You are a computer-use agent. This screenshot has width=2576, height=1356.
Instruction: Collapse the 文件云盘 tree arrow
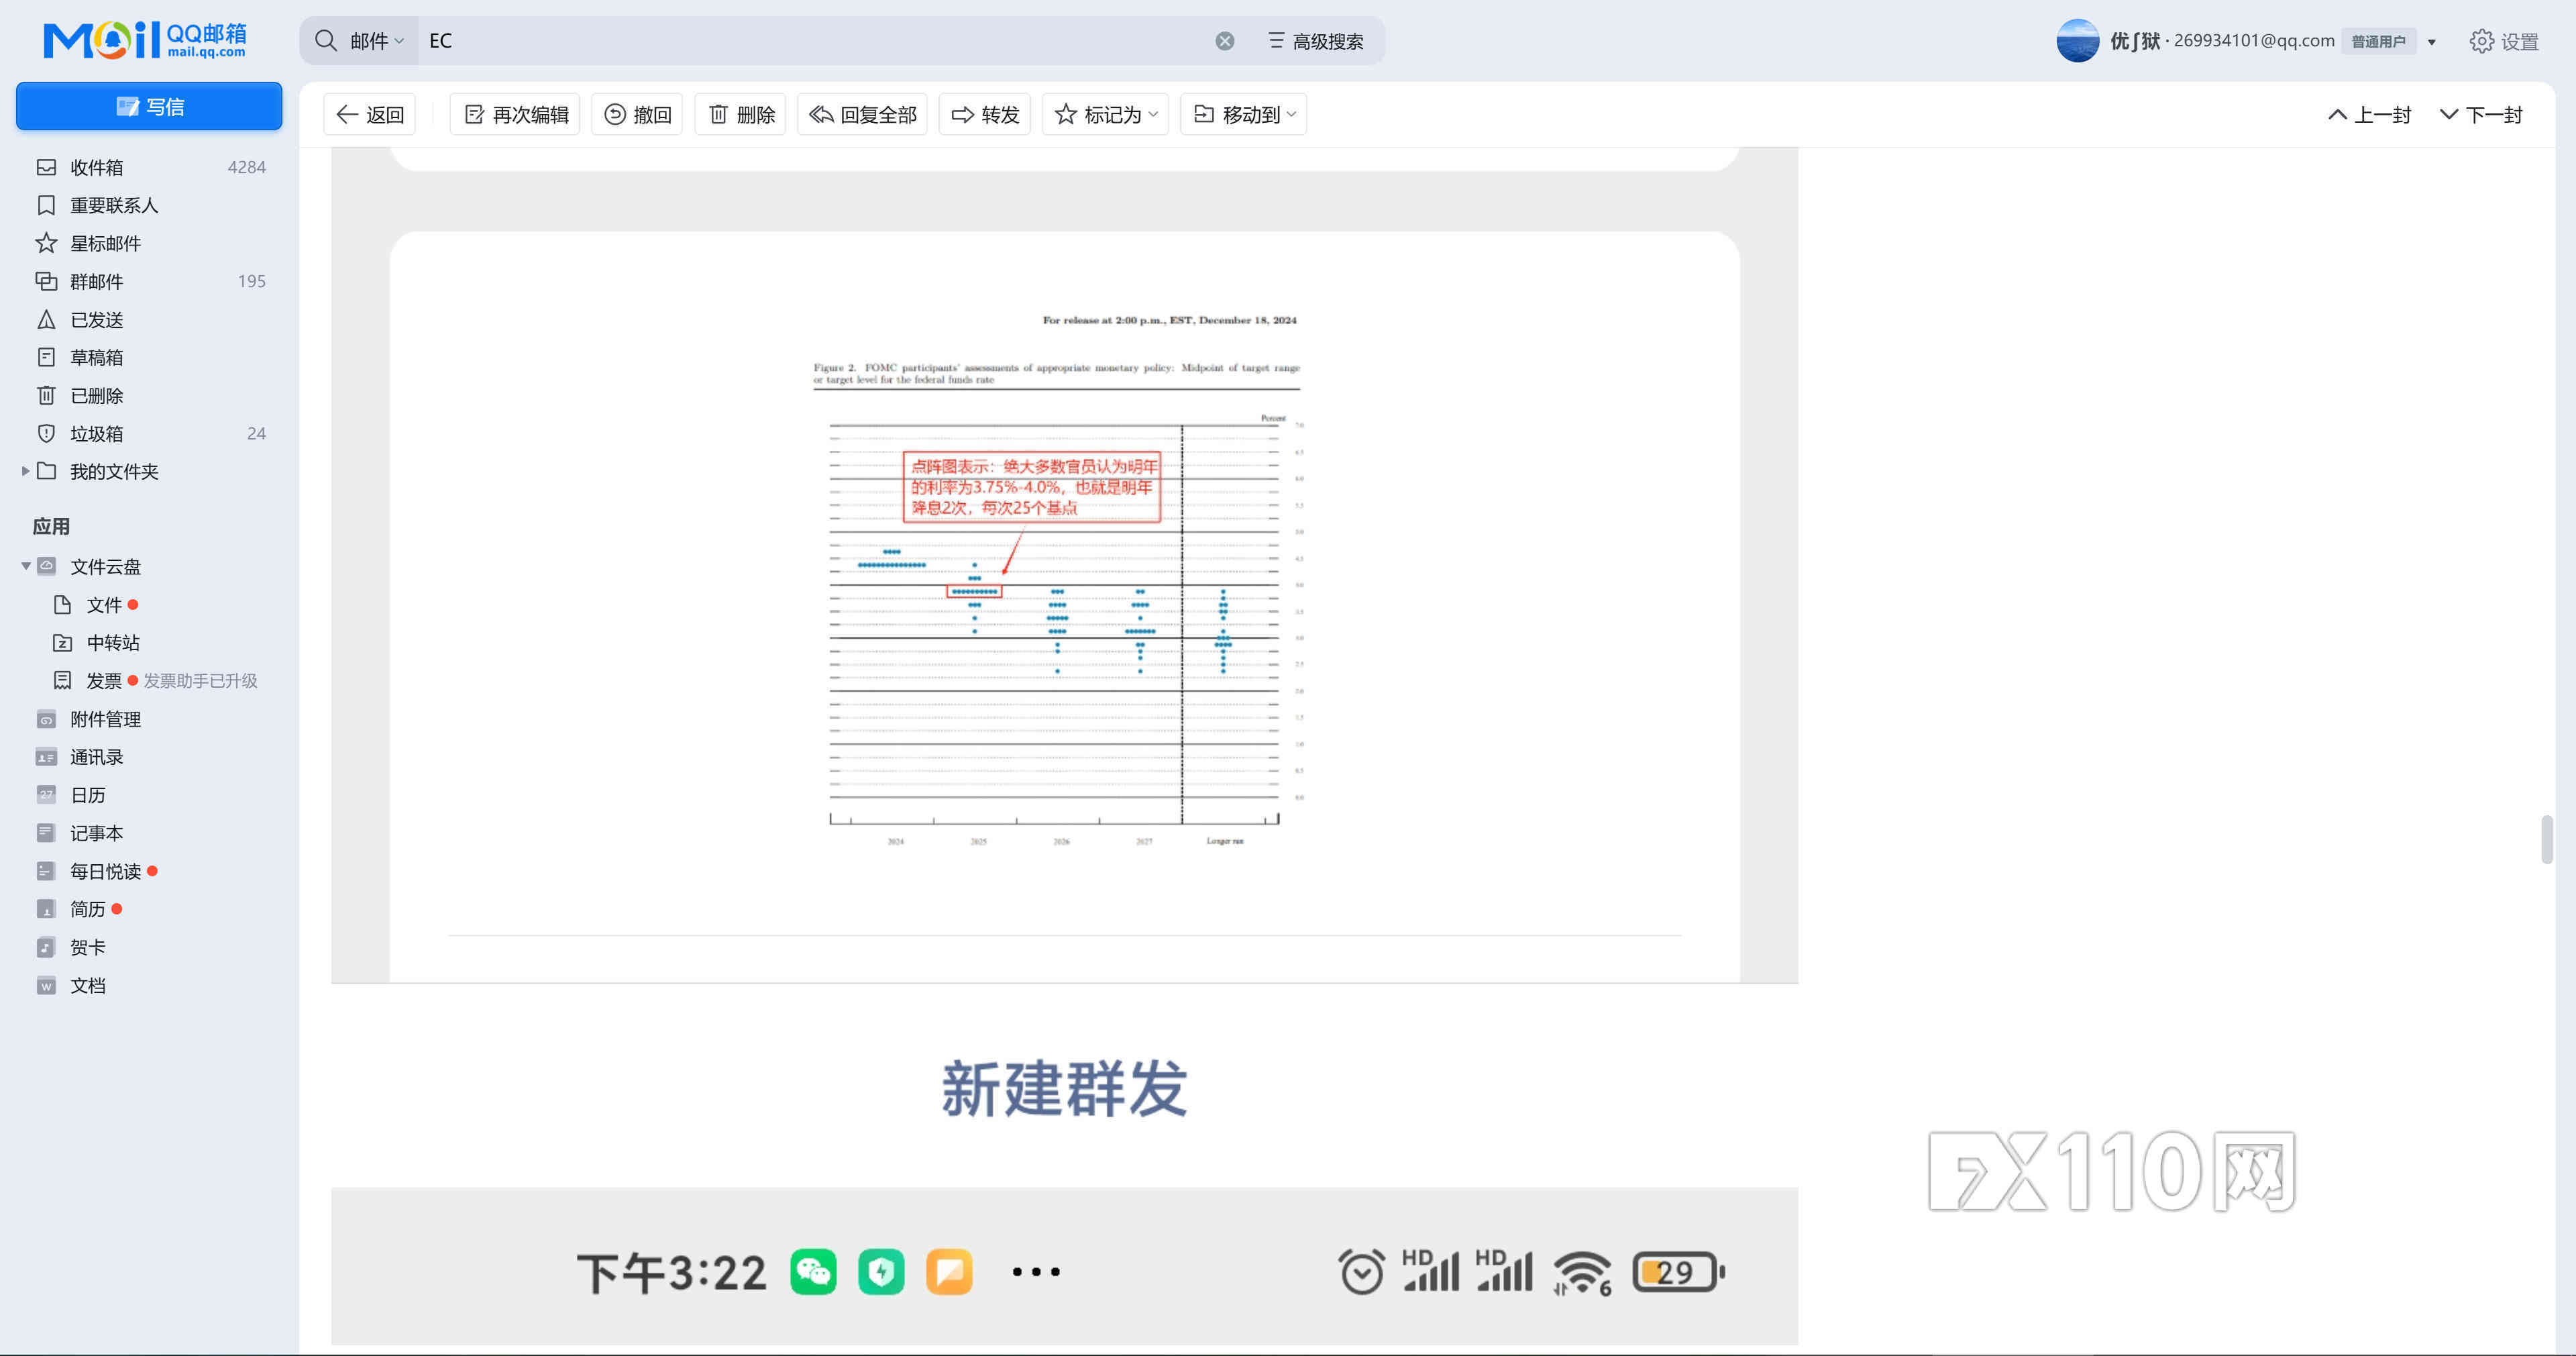click(x=25, y=566)
